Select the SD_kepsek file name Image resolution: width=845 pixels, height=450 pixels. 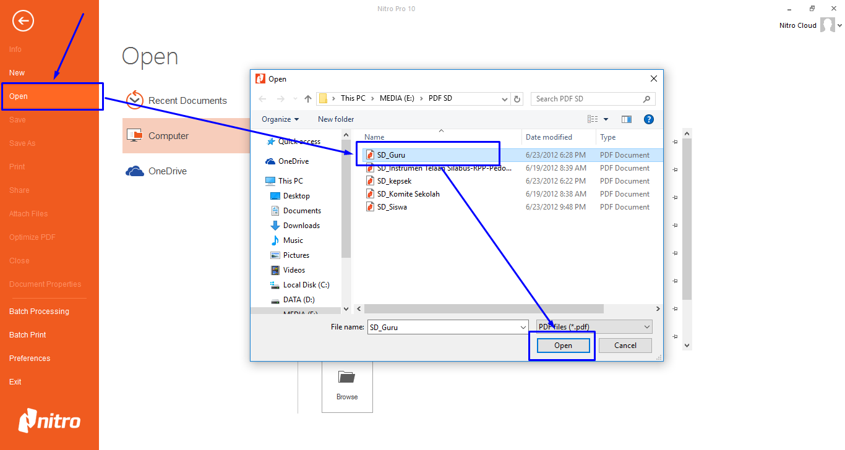394,181
